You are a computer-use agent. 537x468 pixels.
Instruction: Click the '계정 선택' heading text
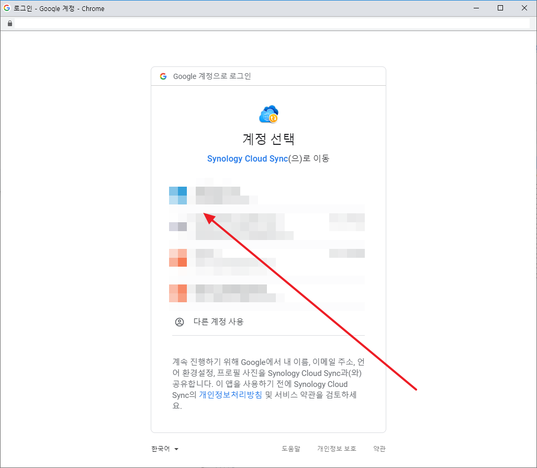pyautogui.click(x=268, y=139)
